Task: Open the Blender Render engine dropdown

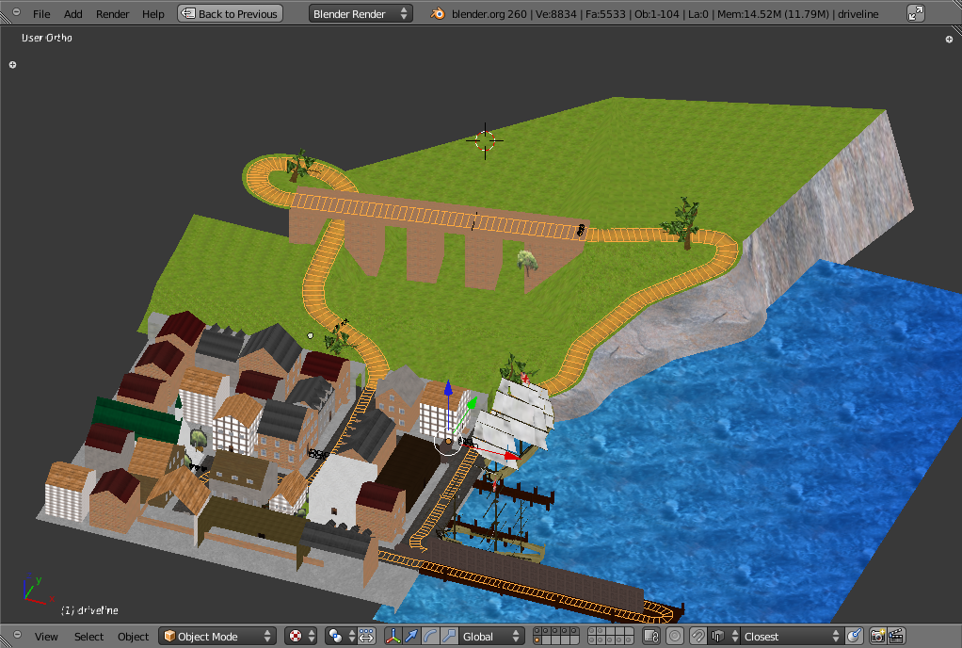Action: [361, 14]
